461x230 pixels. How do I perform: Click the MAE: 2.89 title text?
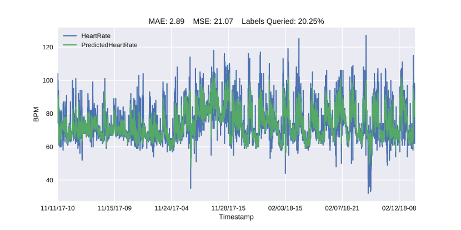click(167, 22)
